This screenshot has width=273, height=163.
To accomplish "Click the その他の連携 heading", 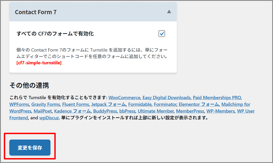I will pos(29,85).
